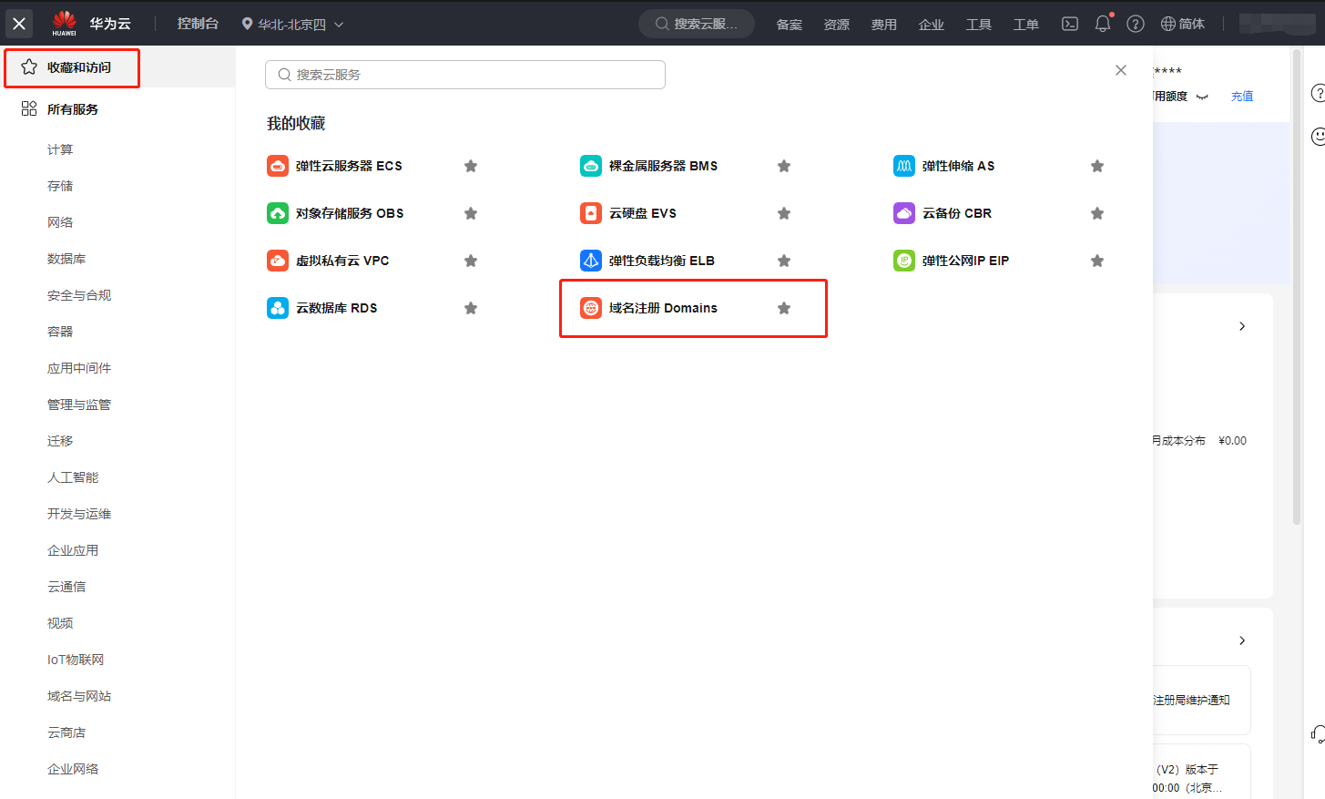Open the 容器 service category

[x=60, y=332]
